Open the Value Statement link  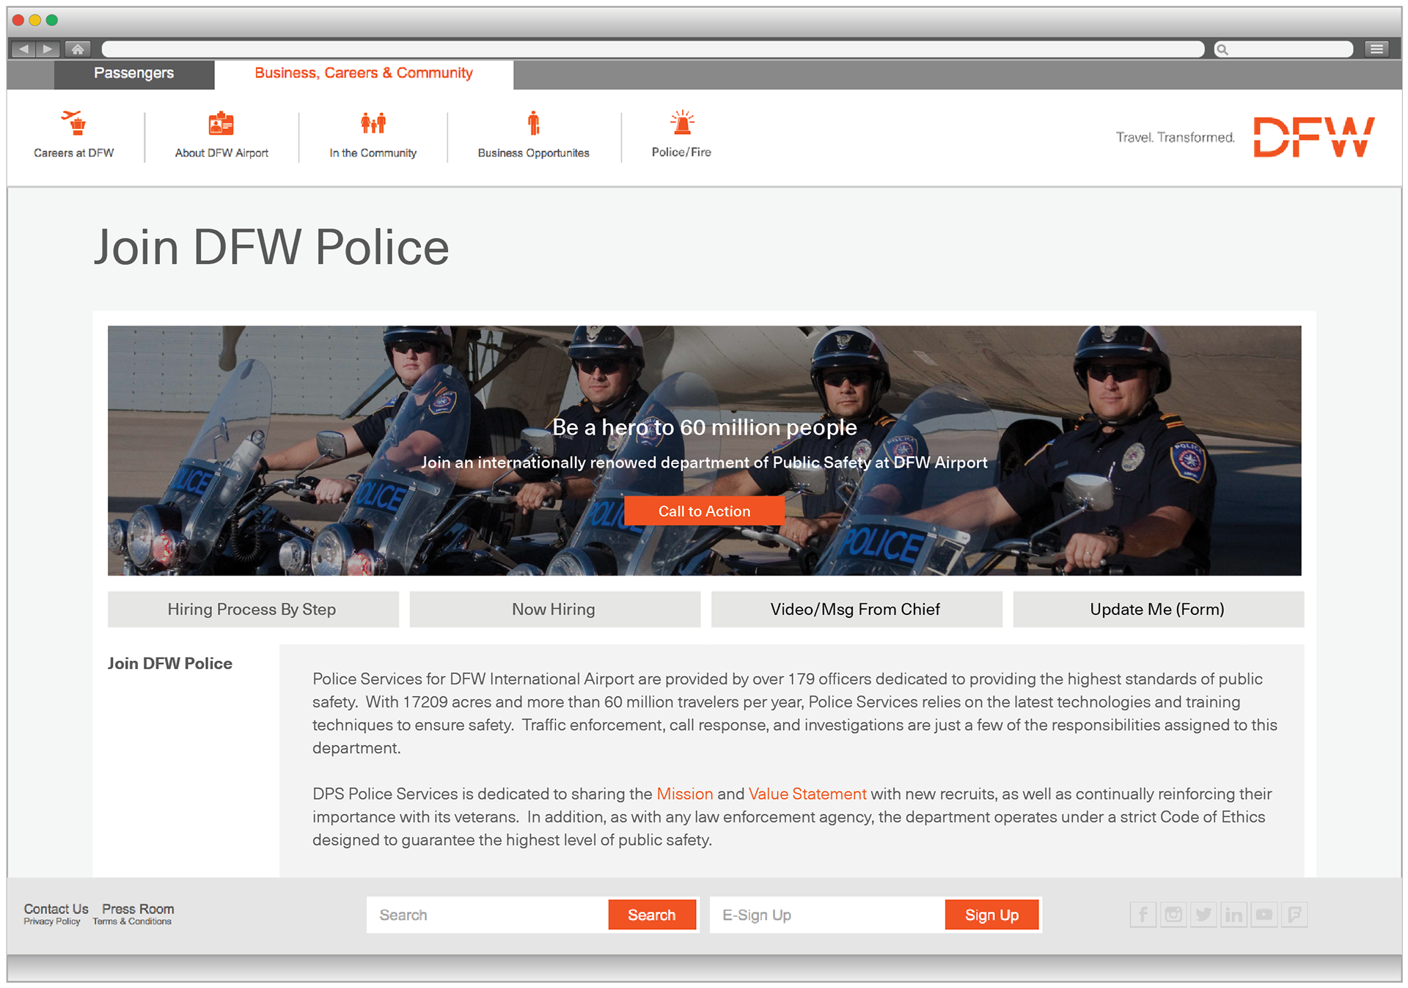pyautogui.click(x=807, y=794)
